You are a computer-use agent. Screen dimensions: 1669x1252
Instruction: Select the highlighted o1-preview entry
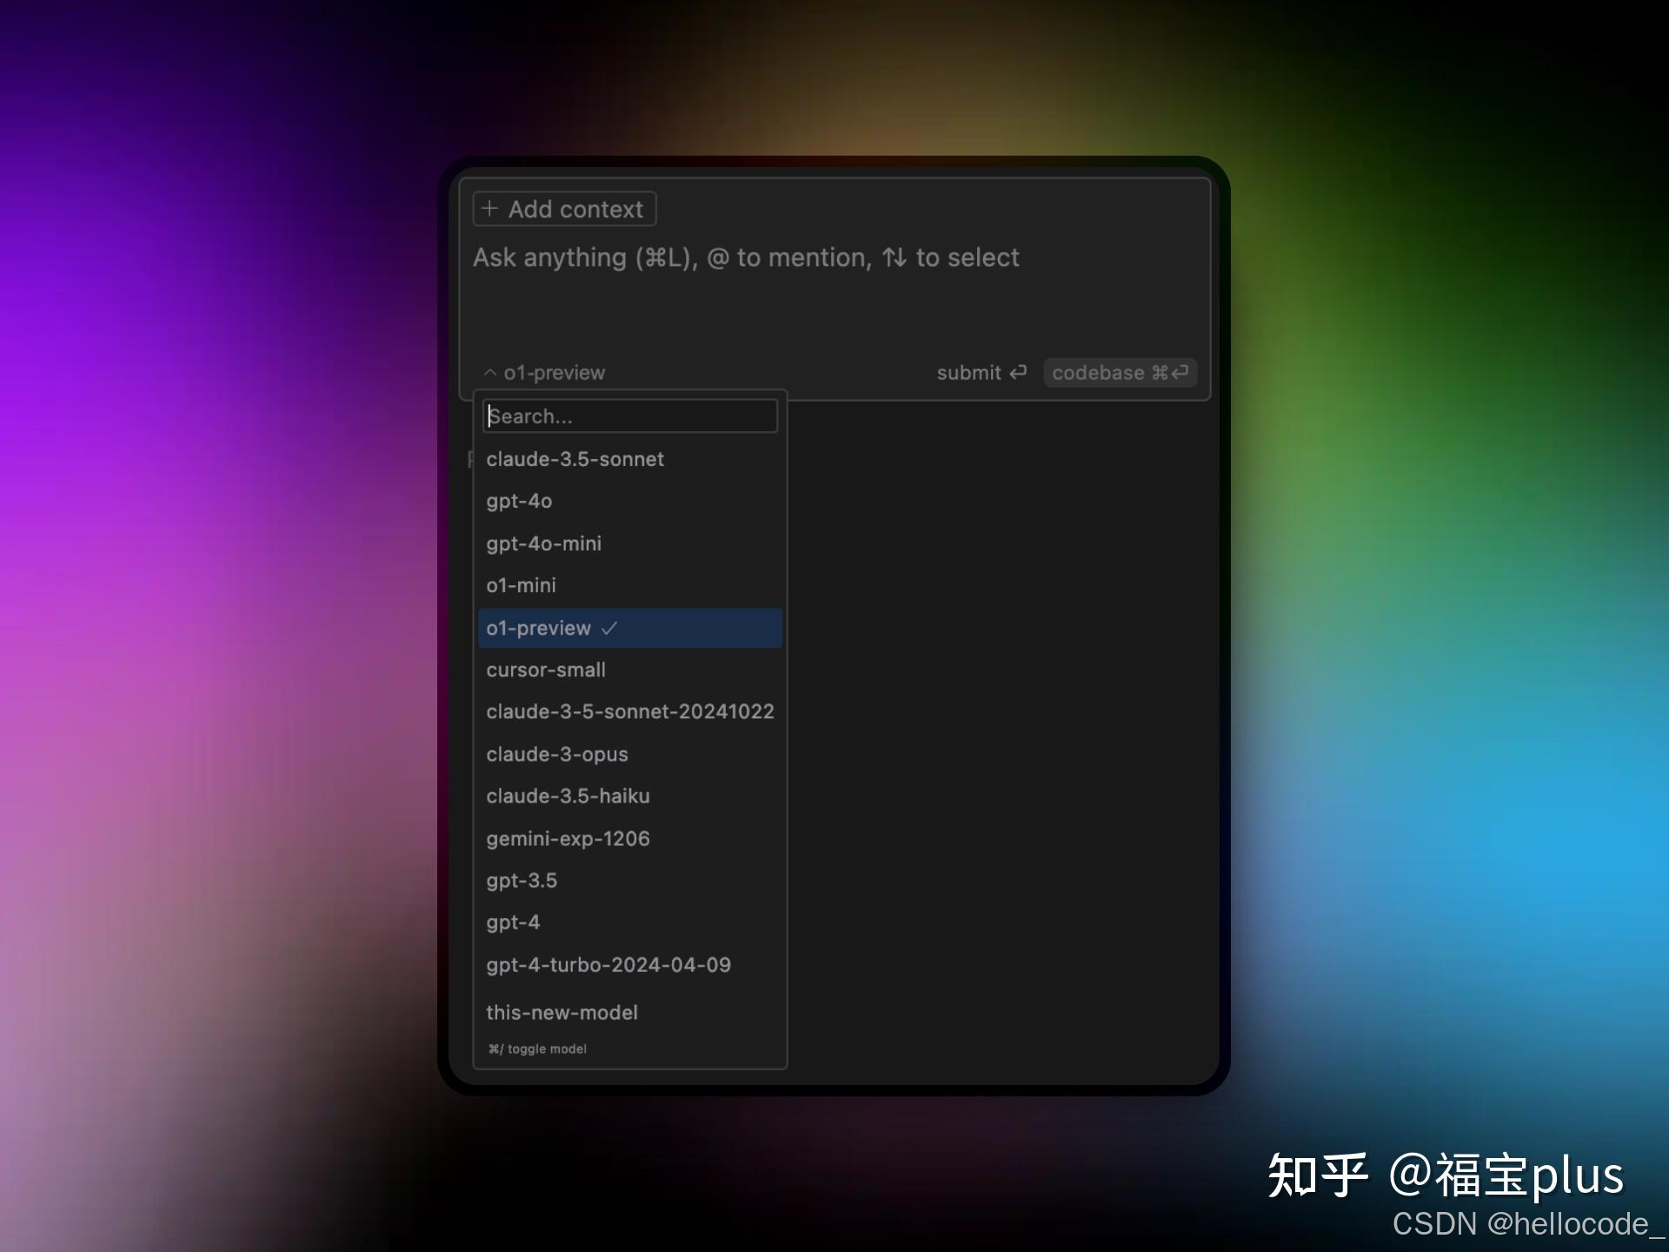[x=539, y=628]
